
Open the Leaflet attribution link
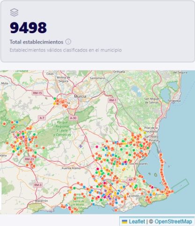click(137, 221)
